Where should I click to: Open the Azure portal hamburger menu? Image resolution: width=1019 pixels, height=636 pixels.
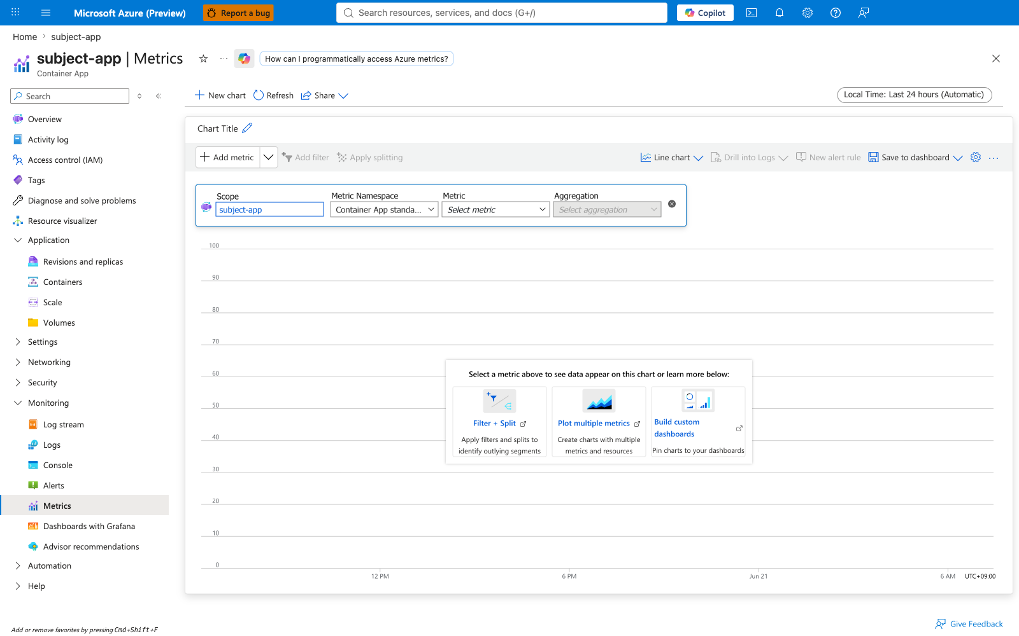(46, 13)
